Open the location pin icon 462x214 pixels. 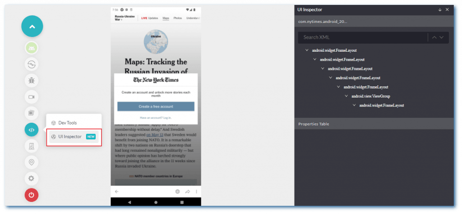click(x=32, y=162)
